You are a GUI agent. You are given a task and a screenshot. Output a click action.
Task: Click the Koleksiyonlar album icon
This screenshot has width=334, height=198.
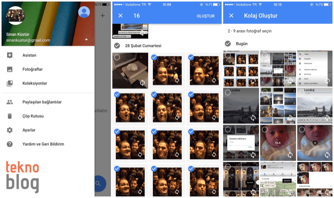point(10,83)
